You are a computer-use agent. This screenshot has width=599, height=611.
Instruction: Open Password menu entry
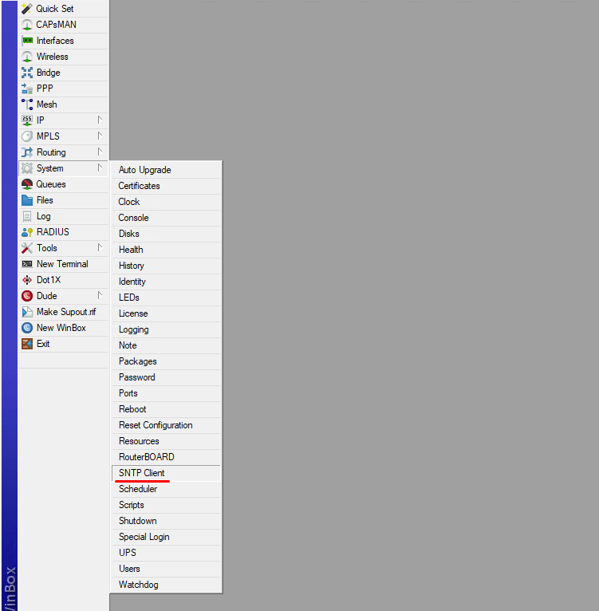click(x=166, y=377)
